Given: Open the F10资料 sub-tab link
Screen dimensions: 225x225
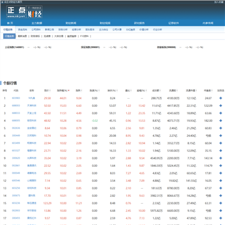Looking at the screenshot, I should click(x=84, y=36).
